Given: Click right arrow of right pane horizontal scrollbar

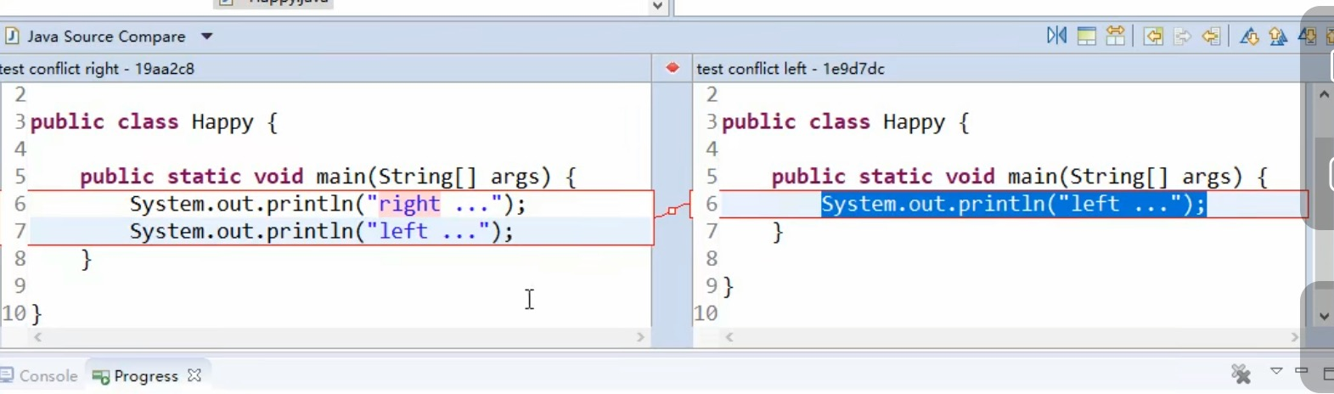Looking at the screenshot, I should click(1295, 337).
